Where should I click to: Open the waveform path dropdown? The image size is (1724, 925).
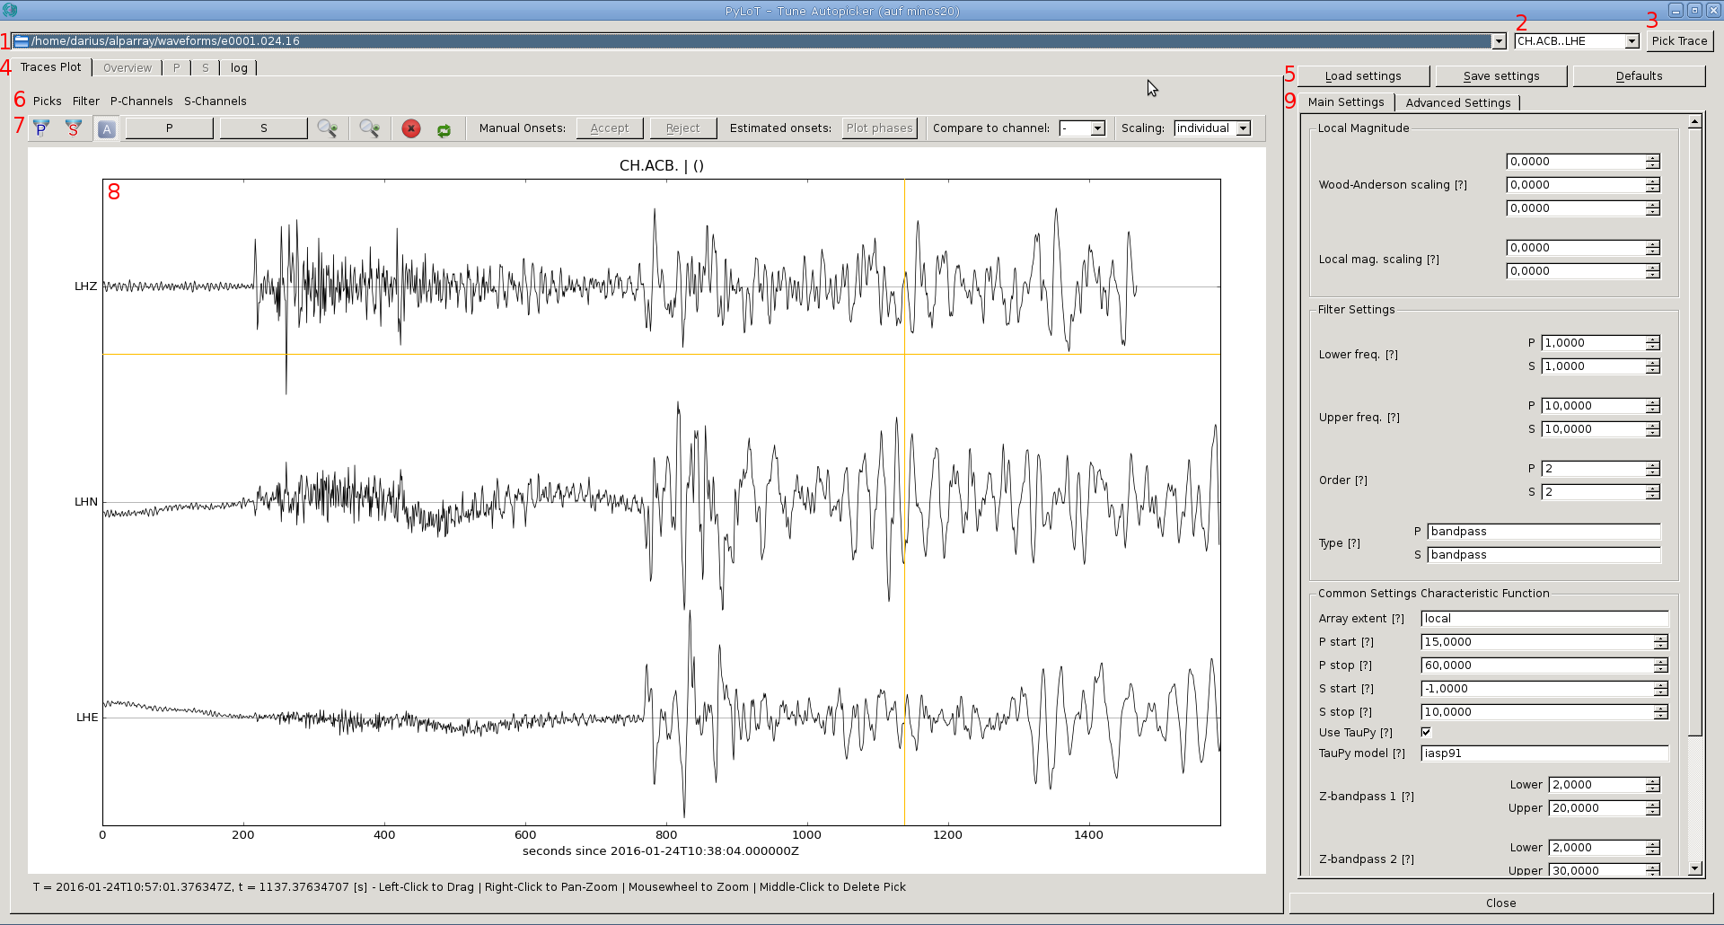click(x=1498, y=41)
